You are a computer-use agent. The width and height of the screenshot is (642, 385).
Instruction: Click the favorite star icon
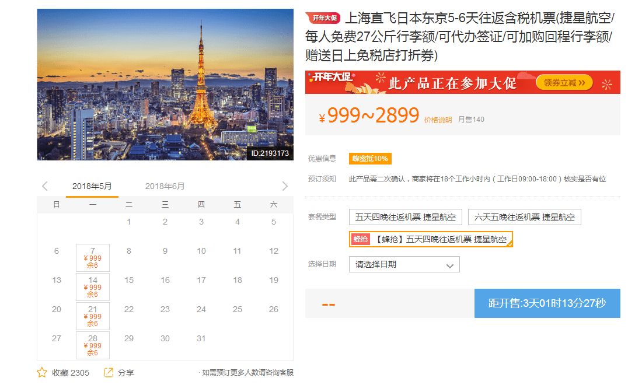coord(42,372)
